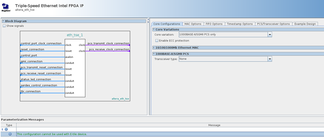Collapse the 1000BASE-X/SGMII PCS section
Image resolution: width=324 pixels, height=138 pixels.
(154, 54)
